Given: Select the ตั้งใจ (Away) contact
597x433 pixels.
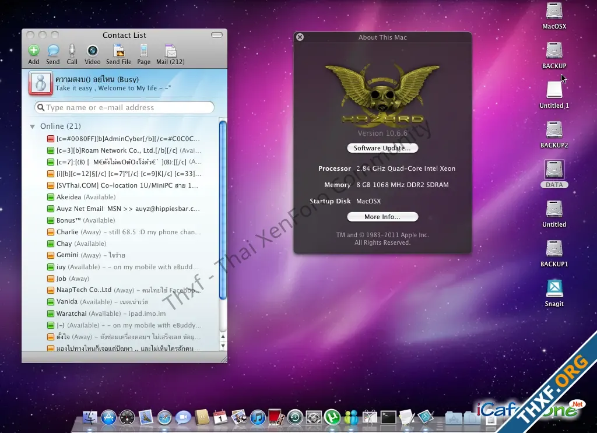Looking at the screenshot, I should [124, 337].
